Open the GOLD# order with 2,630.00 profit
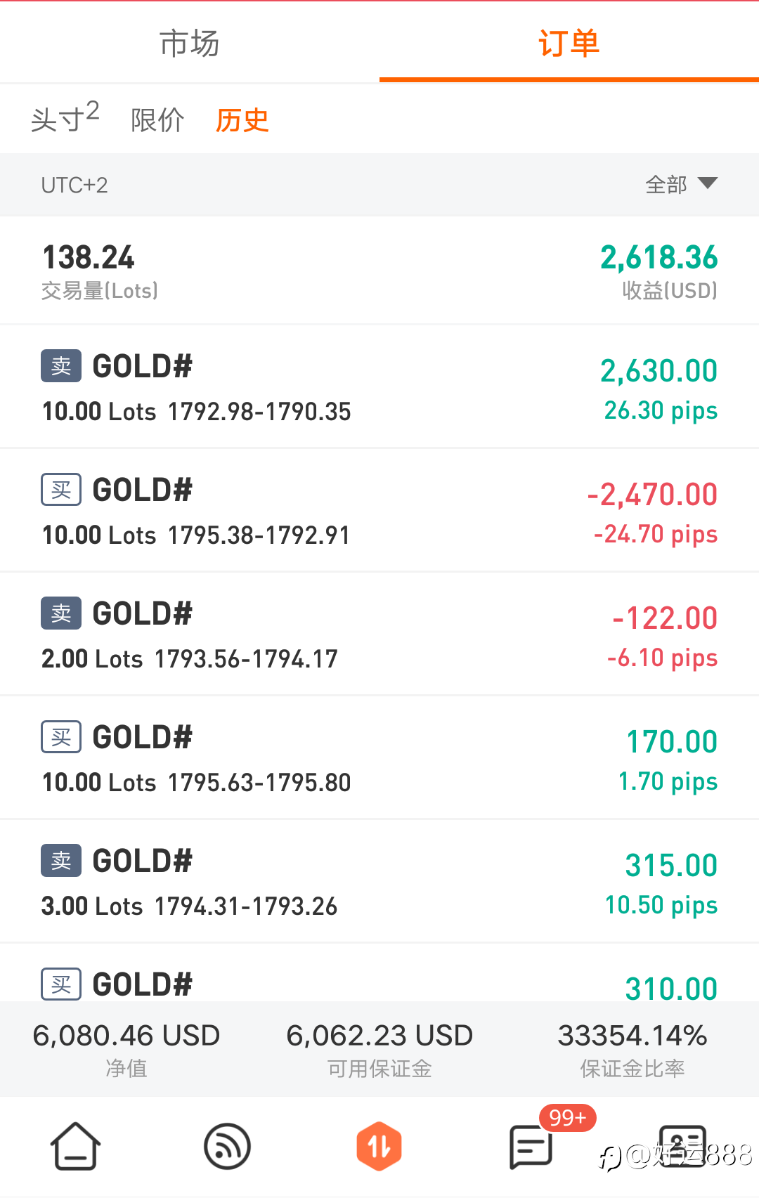 tap(379, 386)
